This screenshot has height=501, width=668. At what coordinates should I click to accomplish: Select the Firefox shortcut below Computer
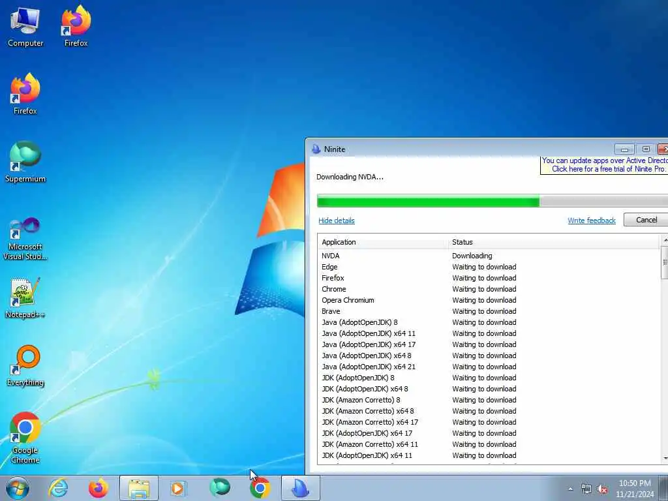click(25, 94)
